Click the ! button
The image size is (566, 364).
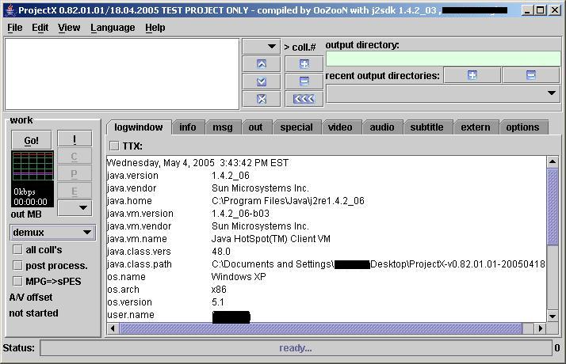tap(75, 139)
